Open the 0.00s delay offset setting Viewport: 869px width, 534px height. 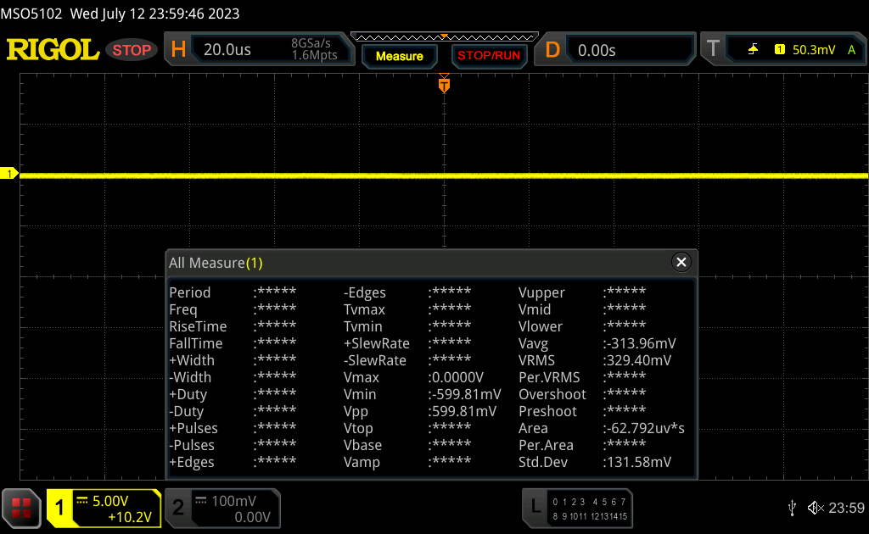[x=597, y=50]
